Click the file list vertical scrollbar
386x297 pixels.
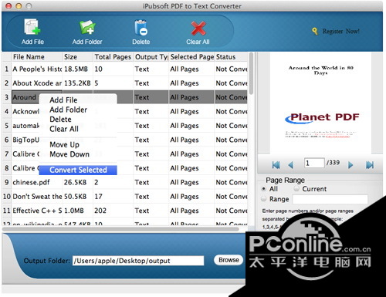tap(251, 74)
